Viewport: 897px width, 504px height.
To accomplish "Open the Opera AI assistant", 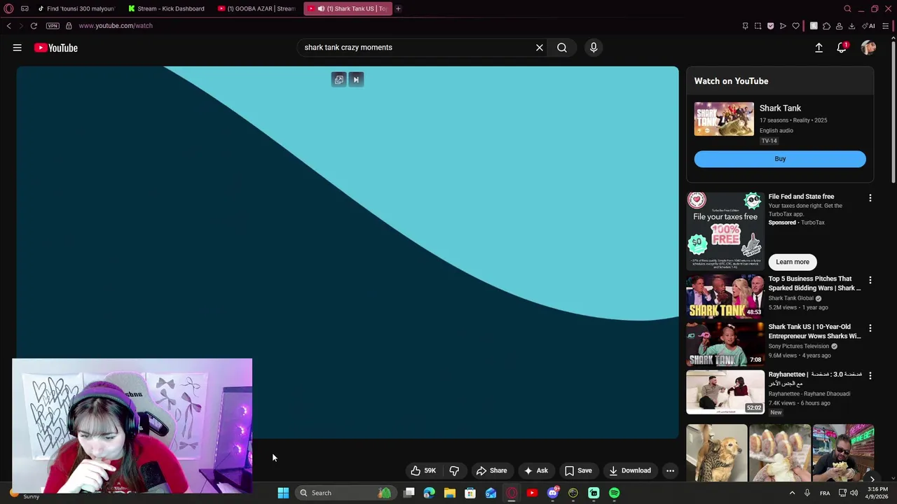I will click(x=869, y=26).
